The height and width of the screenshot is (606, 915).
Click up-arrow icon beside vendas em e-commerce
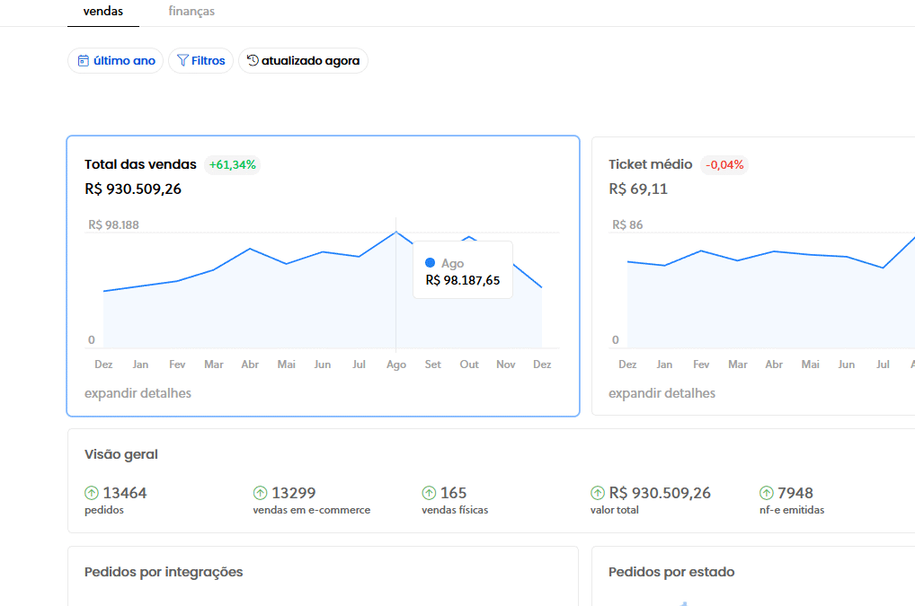point(260,493)
